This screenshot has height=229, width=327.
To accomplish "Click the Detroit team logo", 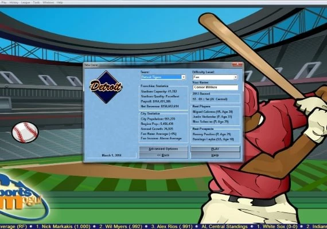I will (106, 87).
